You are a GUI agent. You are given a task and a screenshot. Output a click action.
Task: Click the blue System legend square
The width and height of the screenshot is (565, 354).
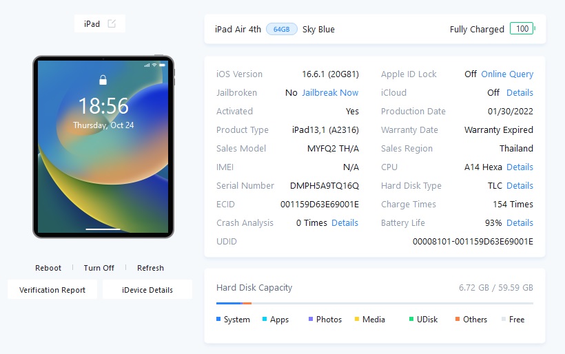click(x=218, y=319)
